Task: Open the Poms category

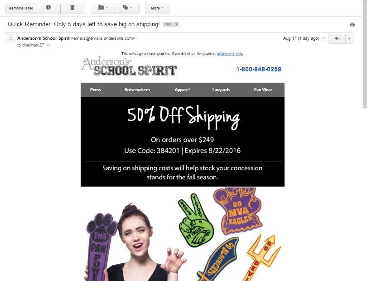Action: [x=96, y=90]
